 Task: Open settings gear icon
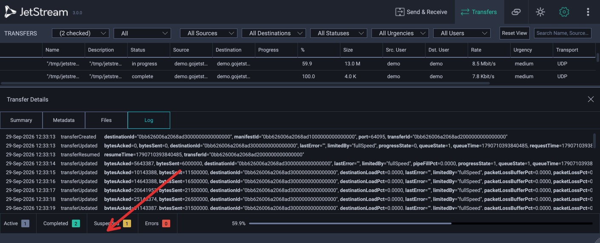pos(564,12)
